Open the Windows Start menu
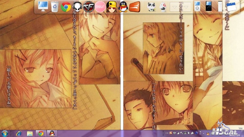 click(x=5, y=133)
